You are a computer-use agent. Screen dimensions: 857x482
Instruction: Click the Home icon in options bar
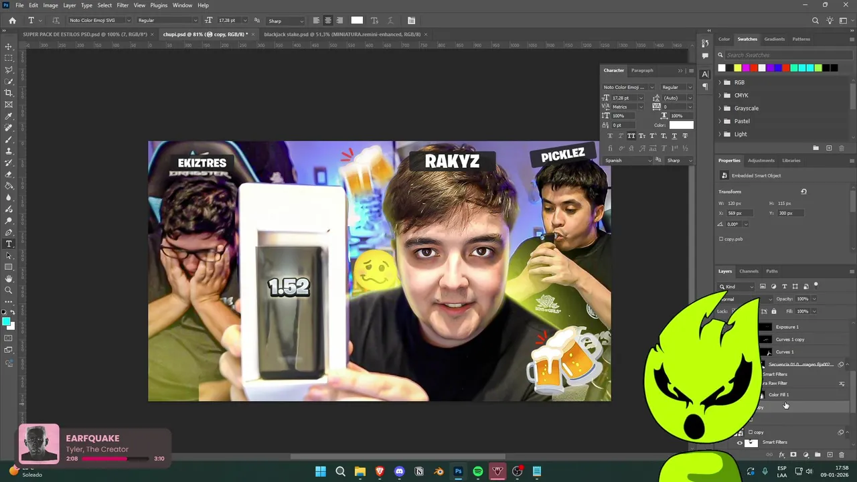pyautogui.click(x=12, y=21)
